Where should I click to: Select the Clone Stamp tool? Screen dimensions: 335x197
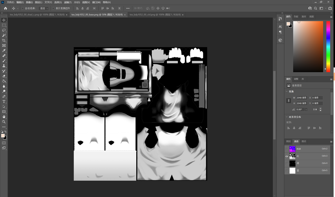tap(4, 66)
